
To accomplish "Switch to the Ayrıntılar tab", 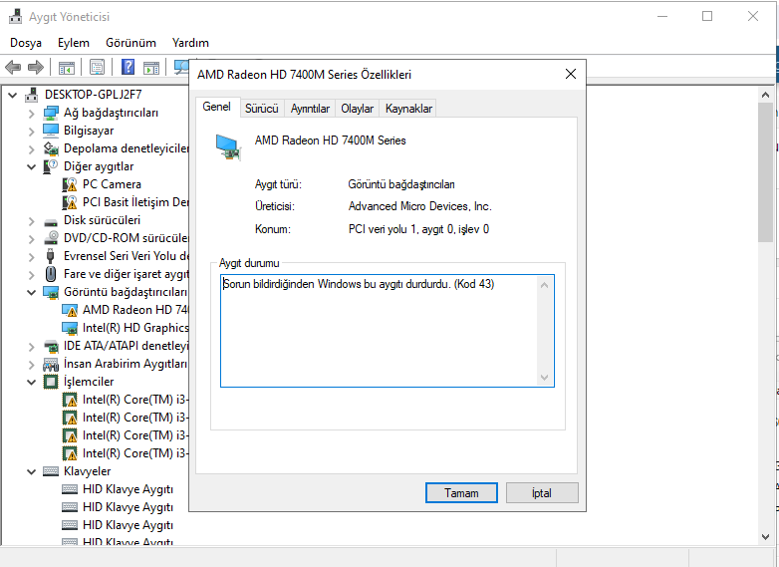I will [x=310, y=109].
